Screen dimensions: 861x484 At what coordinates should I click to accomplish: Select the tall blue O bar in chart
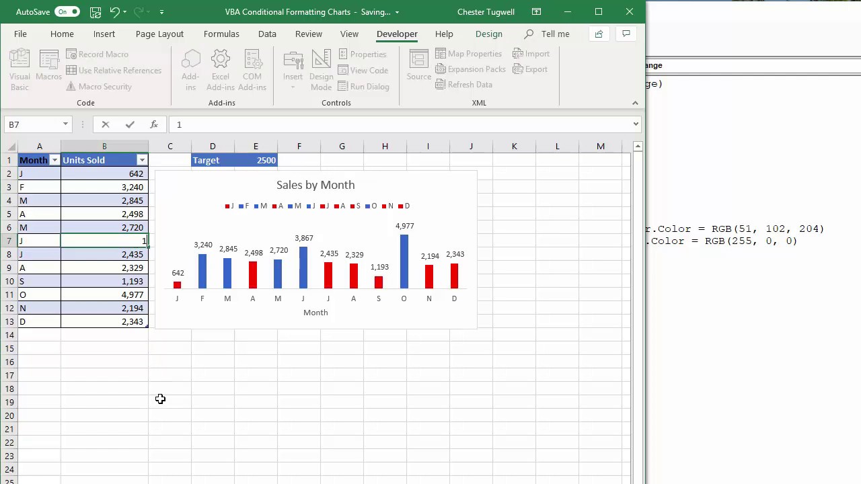point(404,262)
